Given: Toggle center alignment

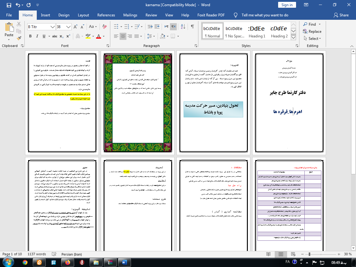Looking at the screenshot, I should (x=122, y=36).
